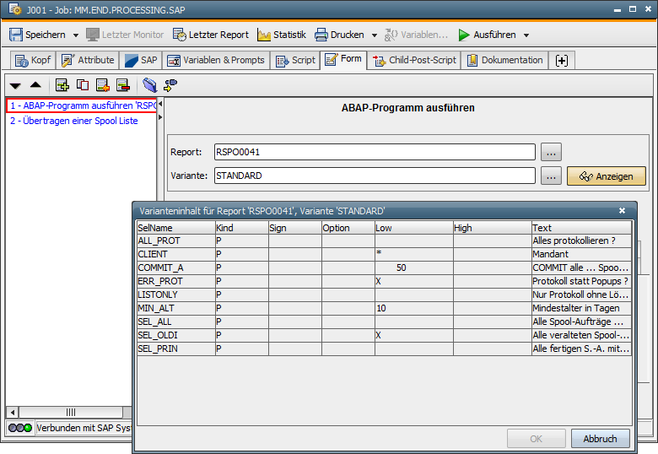Click into the Variante input field

tap(375, 176)
